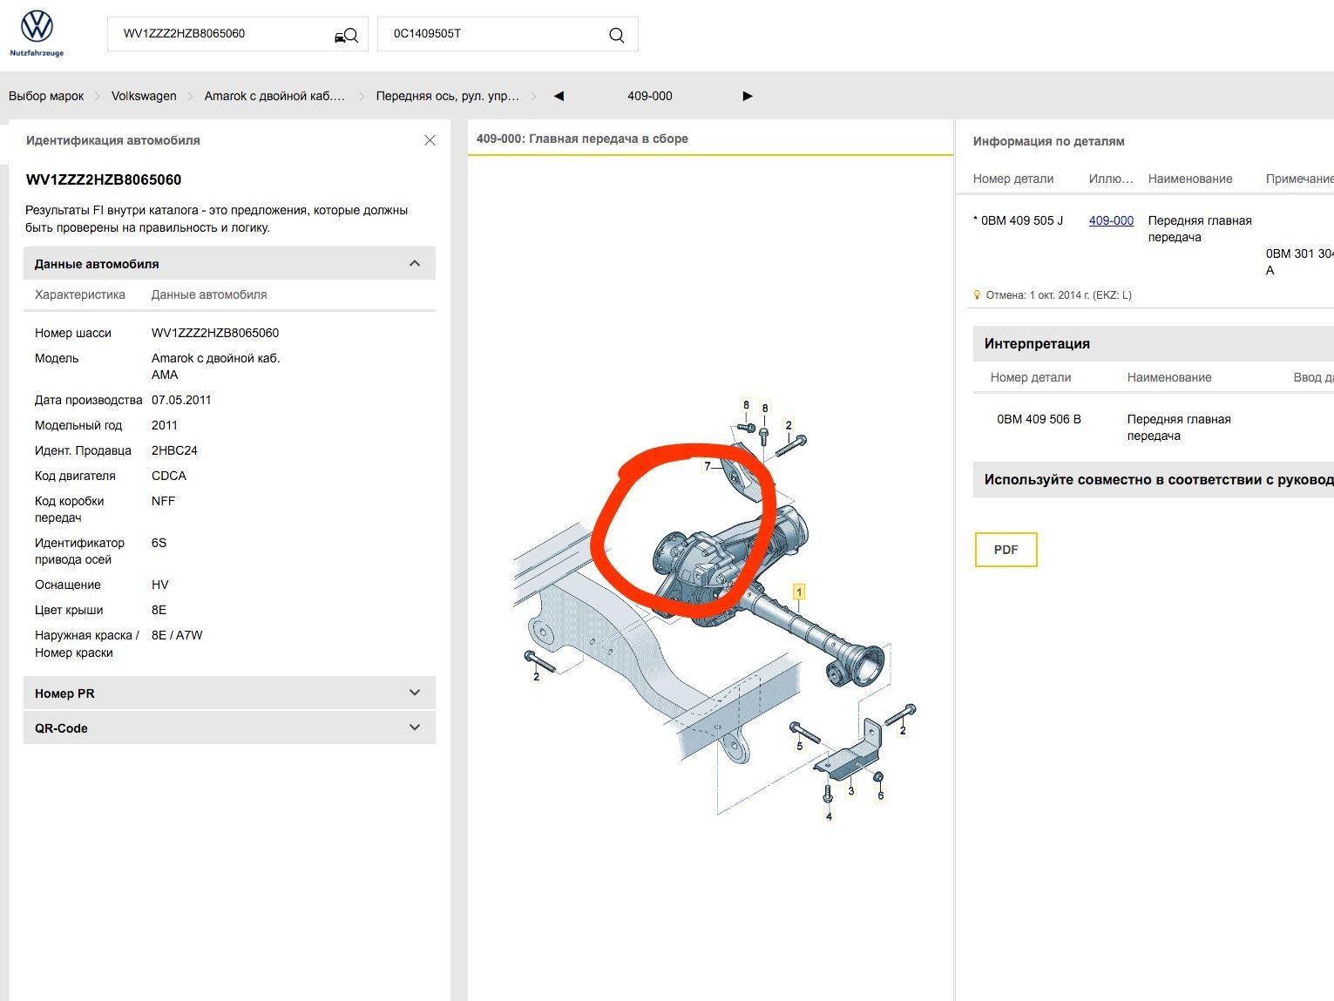Open breadcrumb Volkswagen

144,96
